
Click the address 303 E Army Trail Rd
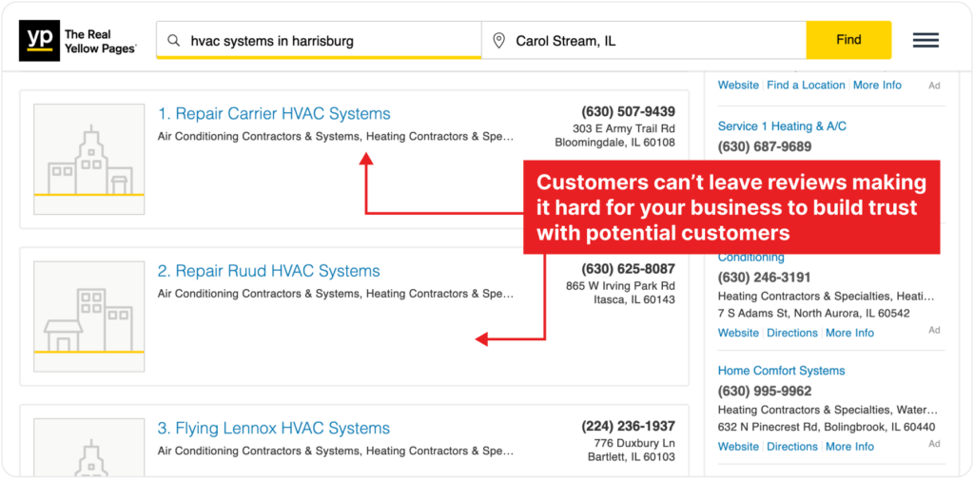[624, 129]
